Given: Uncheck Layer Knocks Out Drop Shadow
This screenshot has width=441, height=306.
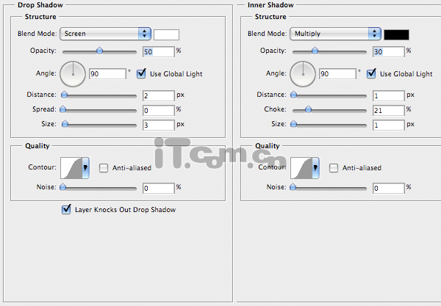Looking at the screenshot, I should 67,209.
